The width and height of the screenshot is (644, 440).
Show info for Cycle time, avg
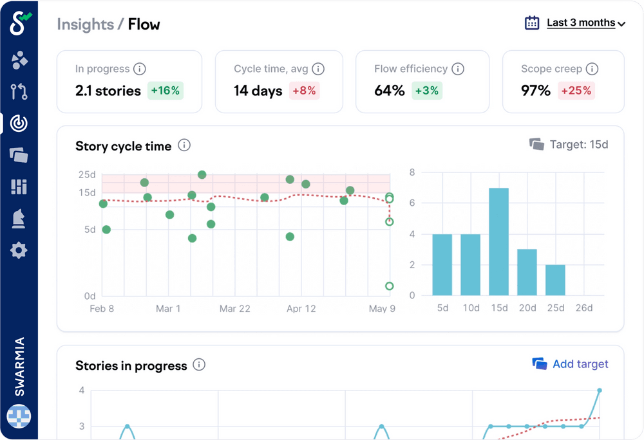[x=317, y=69]
